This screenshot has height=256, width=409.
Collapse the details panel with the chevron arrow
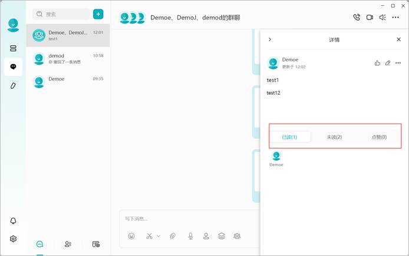(x=270, y=39)
